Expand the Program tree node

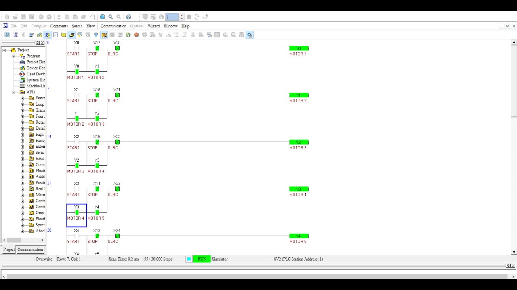tap(13, 56)
